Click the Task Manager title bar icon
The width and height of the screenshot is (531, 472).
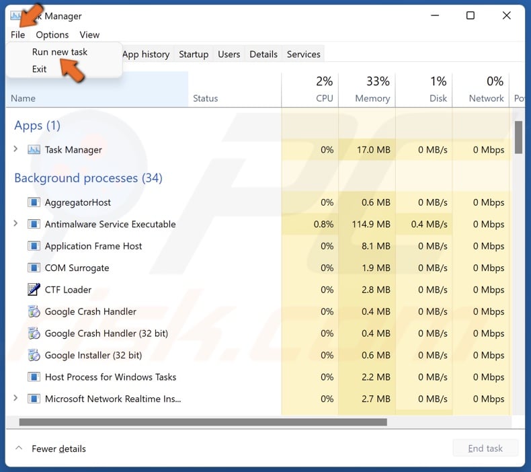tap(15, 15)
